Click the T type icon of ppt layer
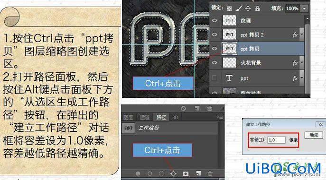This screenshot has height=180, width=326. pos(229,78)
